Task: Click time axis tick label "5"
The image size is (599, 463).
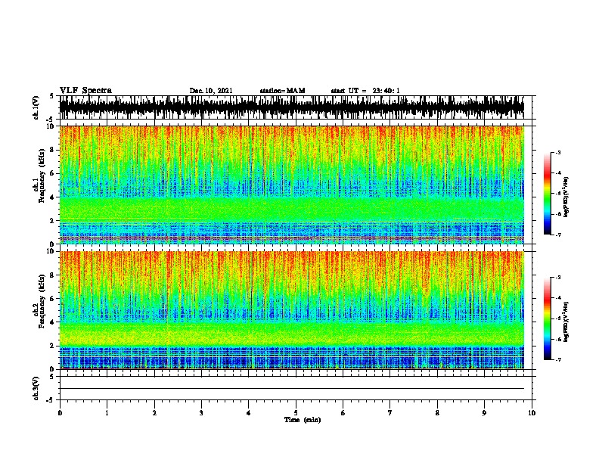Action: 296,413
